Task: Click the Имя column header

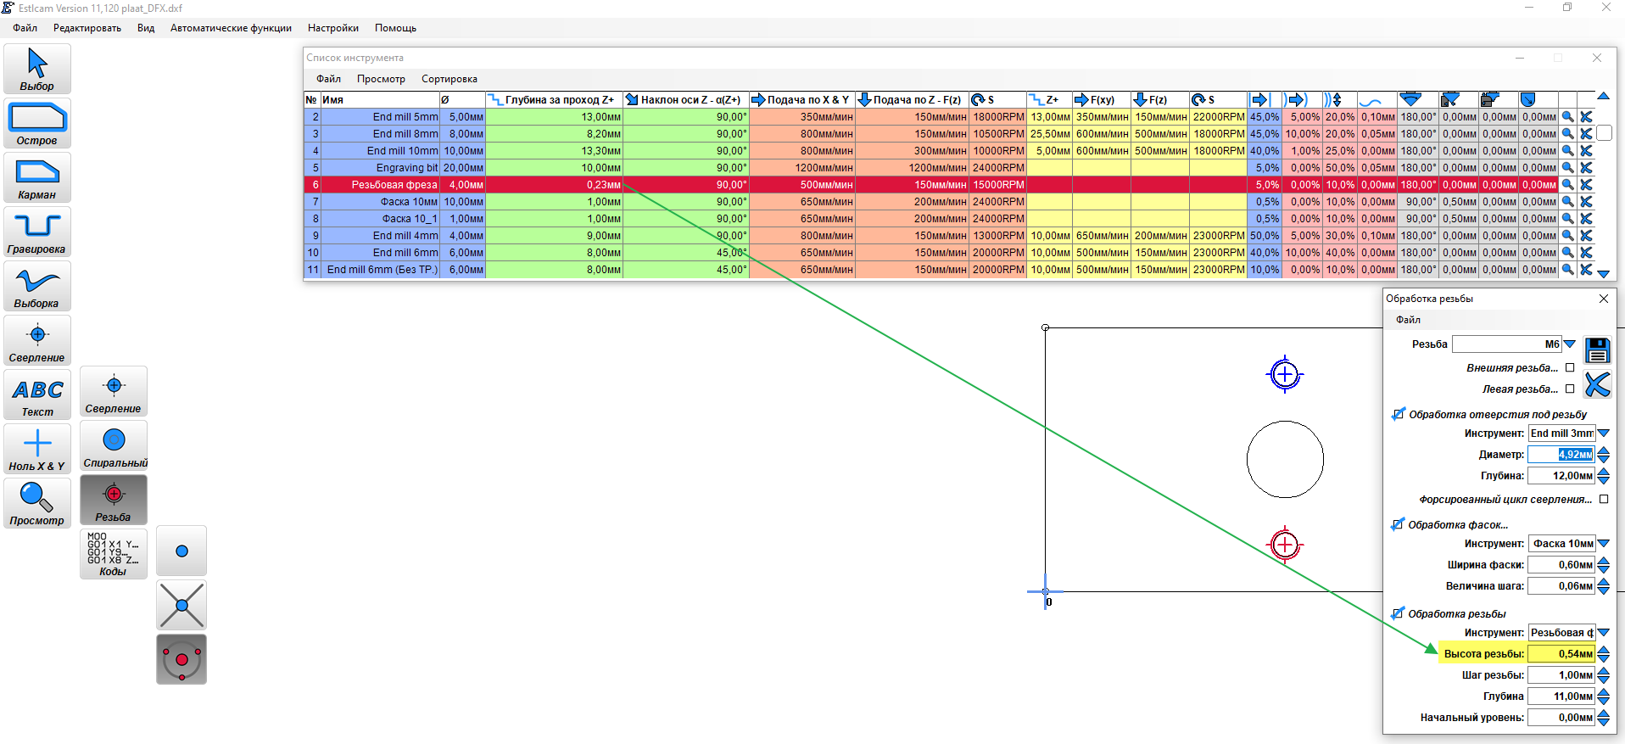Action: point(380,100)
